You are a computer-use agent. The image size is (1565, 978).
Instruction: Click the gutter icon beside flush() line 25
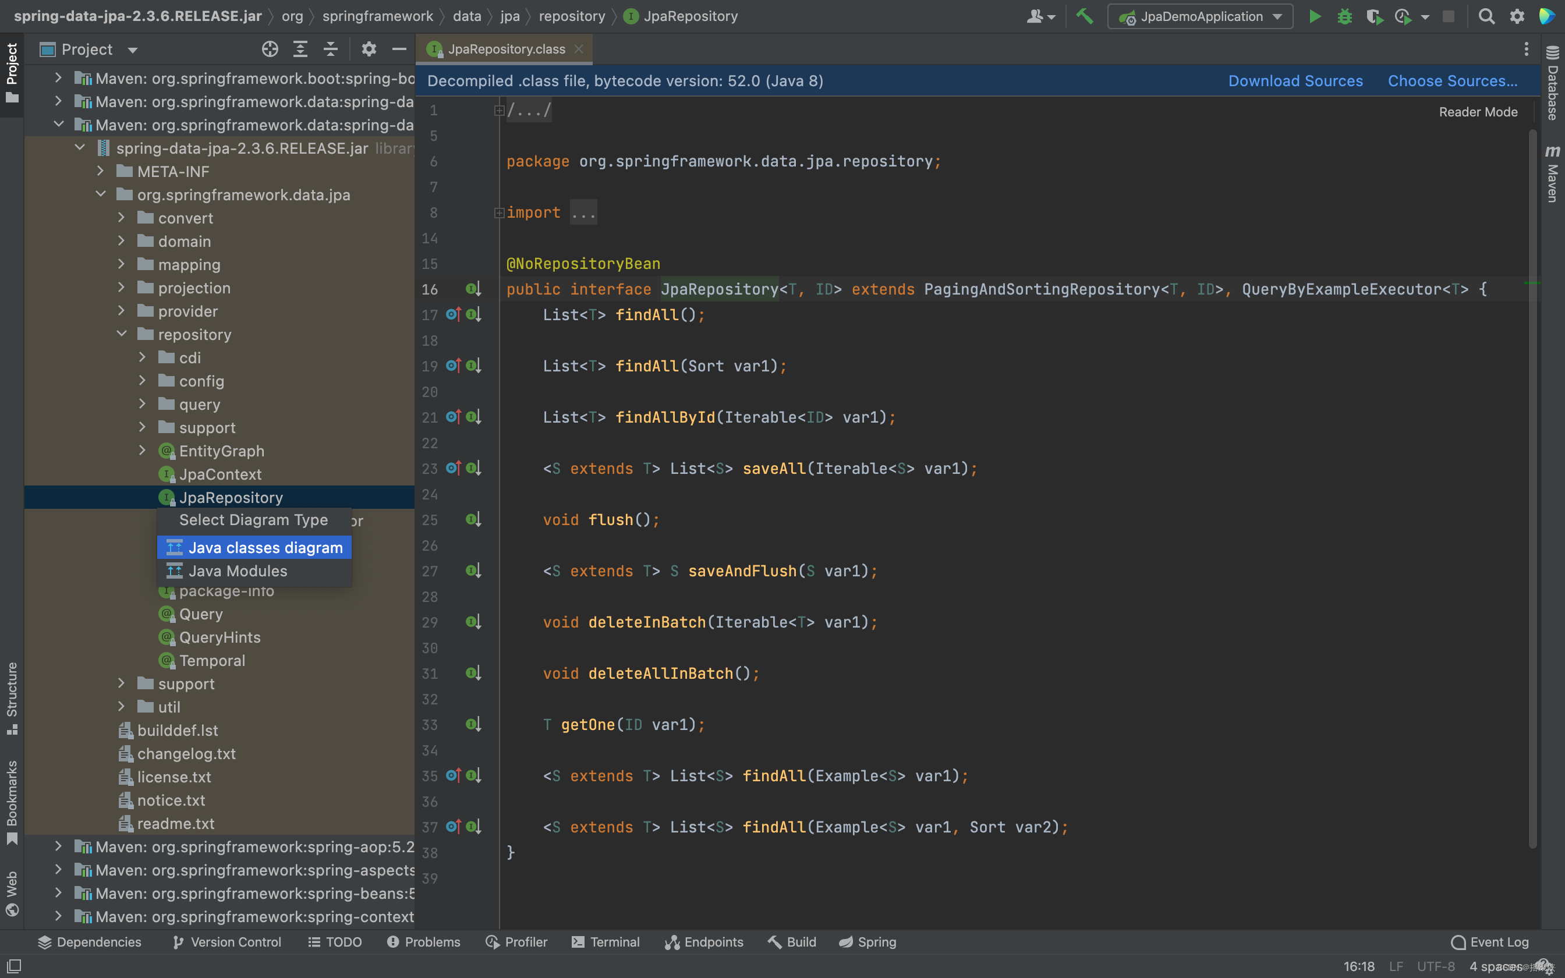(x=473, y=519)
